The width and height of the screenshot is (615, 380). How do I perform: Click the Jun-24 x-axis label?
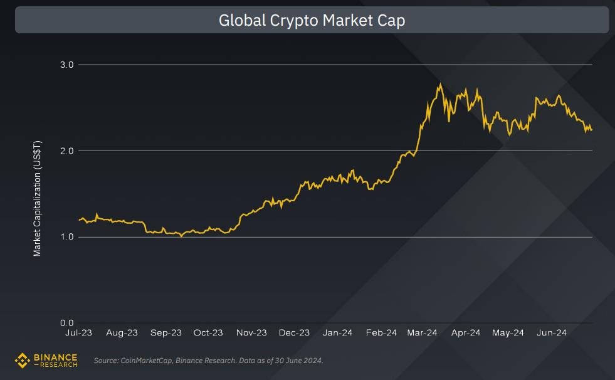(x=551, y=333)
